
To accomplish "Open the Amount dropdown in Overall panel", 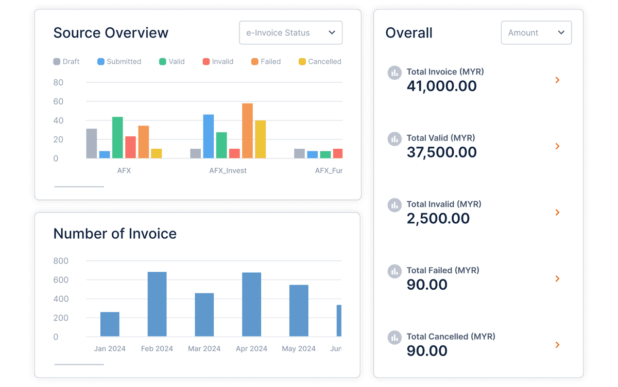I will (x=536, y=32).
